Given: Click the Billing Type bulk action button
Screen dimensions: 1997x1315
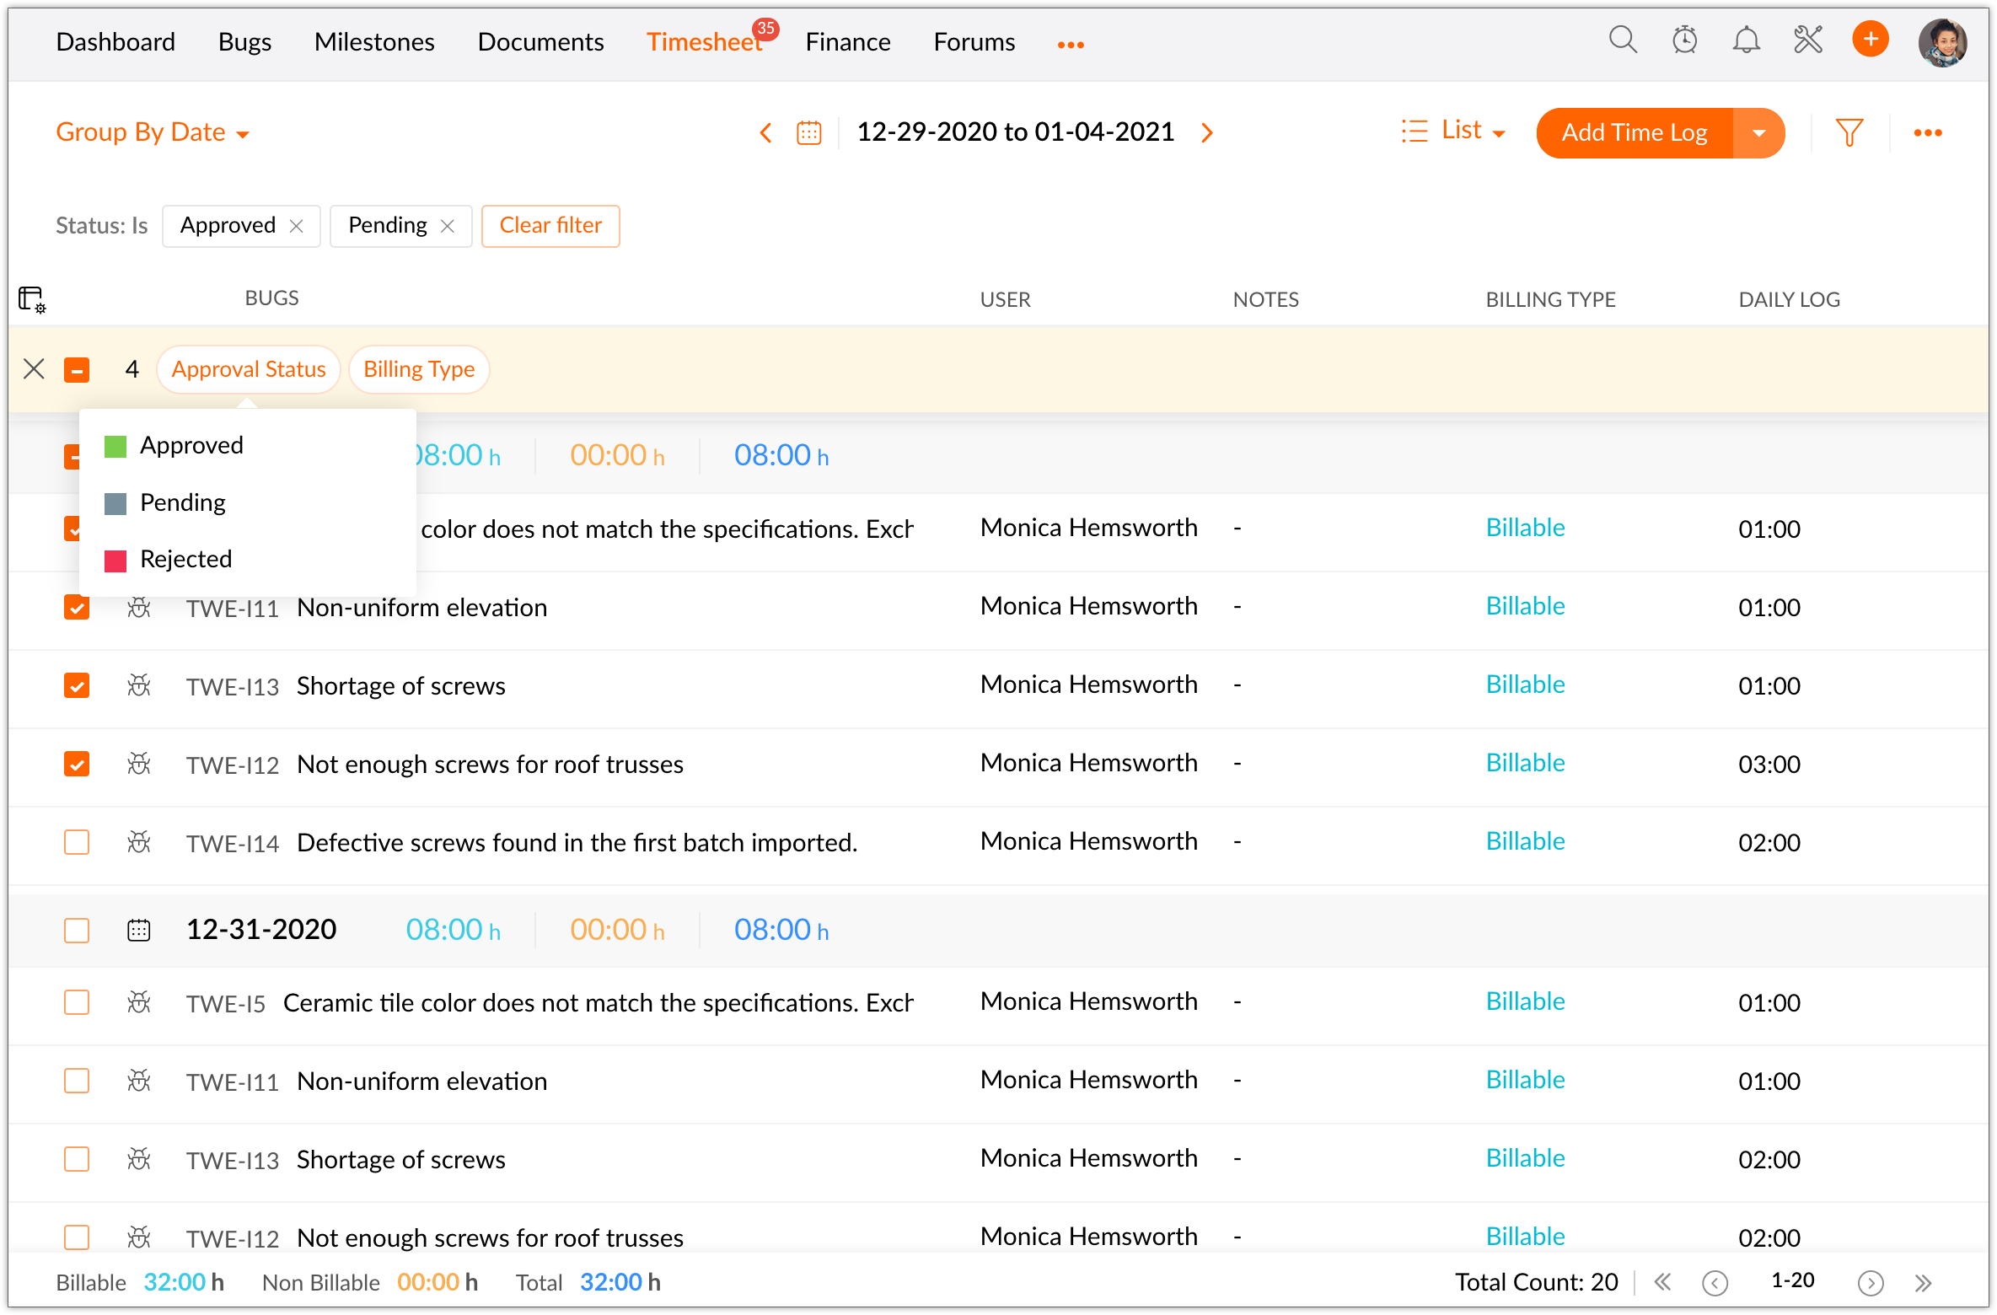Looking at the screenshot, I should coord(419,369).
